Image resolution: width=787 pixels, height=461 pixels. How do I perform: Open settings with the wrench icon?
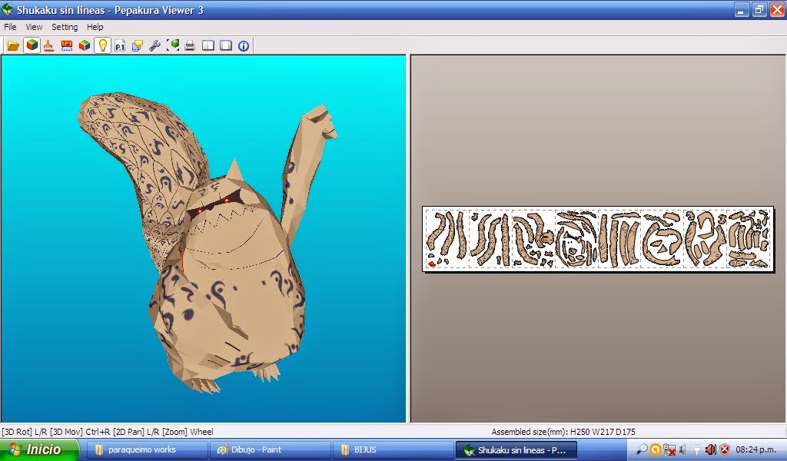point(154,45)
